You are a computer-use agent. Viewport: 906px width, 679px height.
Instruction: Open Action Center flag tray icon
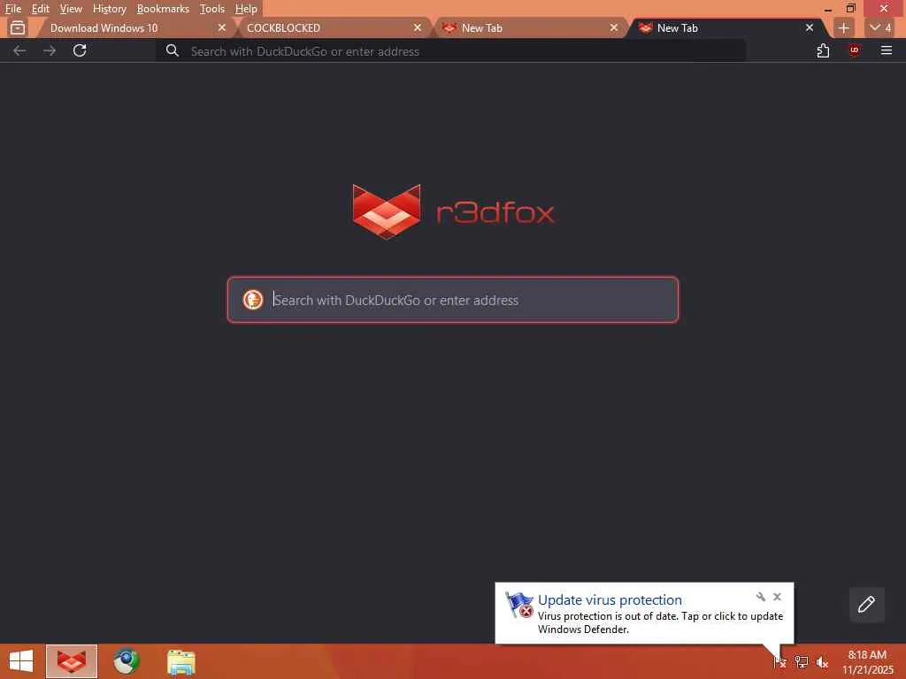780,661
